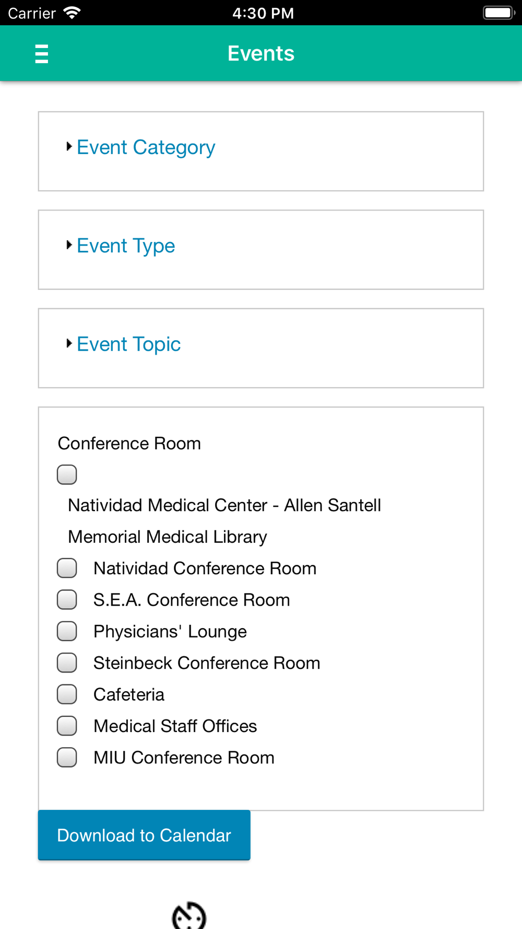Tap the Conference Room section heading

pyautogui.click(x=129, y=444)
